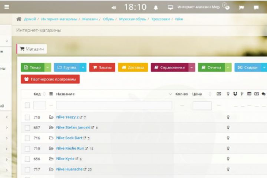Click the green Товар button
Image resolution: width=267 pixels, height=178 pixels.
(x=33, y=67)
